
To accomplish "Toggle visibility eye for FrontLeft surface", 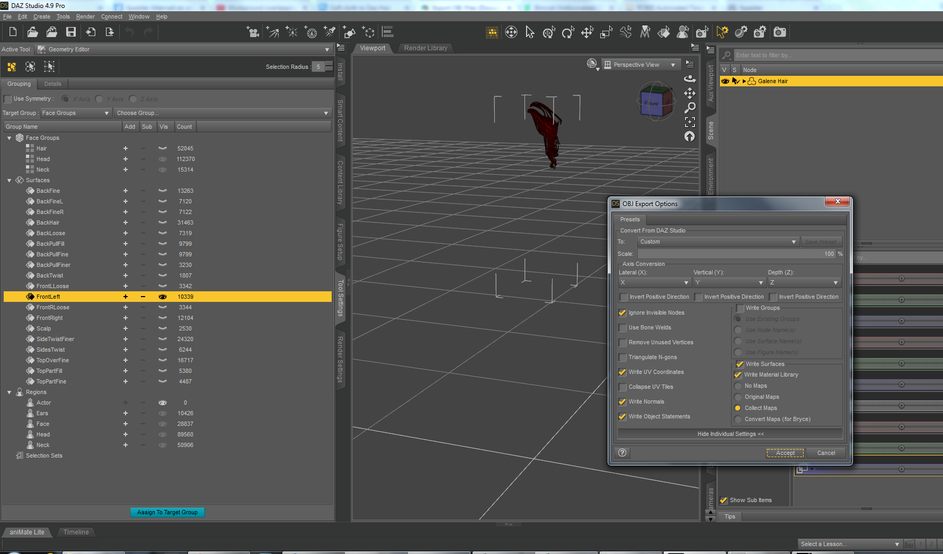I will pyautogui.click(x=163, y=297).
